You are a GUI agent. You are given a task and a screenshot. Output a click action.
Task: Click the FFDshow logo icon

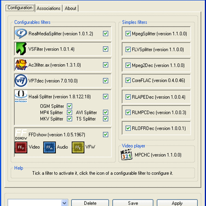(x=21, y=135)
